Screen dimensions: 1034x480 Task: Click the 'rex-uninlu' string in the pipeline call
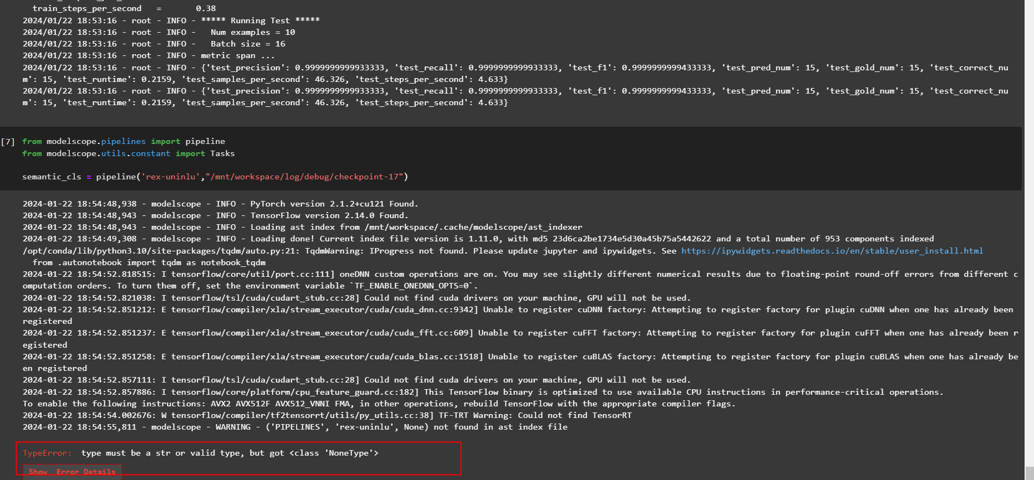[171, 177]
